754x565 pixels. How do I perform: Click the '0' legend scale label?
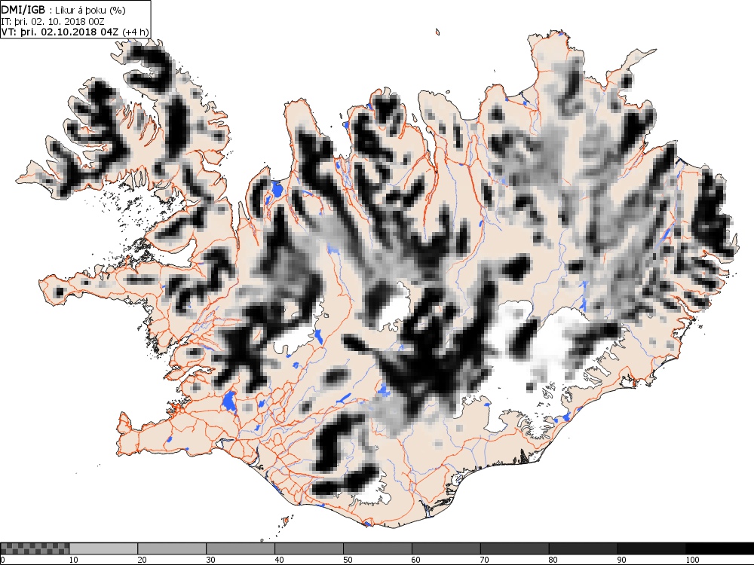(x=2, y=560)
